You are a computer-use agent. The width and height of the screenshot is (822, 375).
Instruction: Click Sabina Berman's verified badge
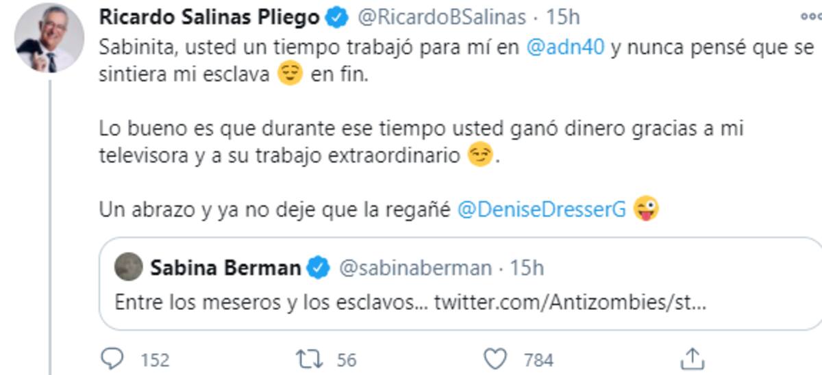pos(317,268)
